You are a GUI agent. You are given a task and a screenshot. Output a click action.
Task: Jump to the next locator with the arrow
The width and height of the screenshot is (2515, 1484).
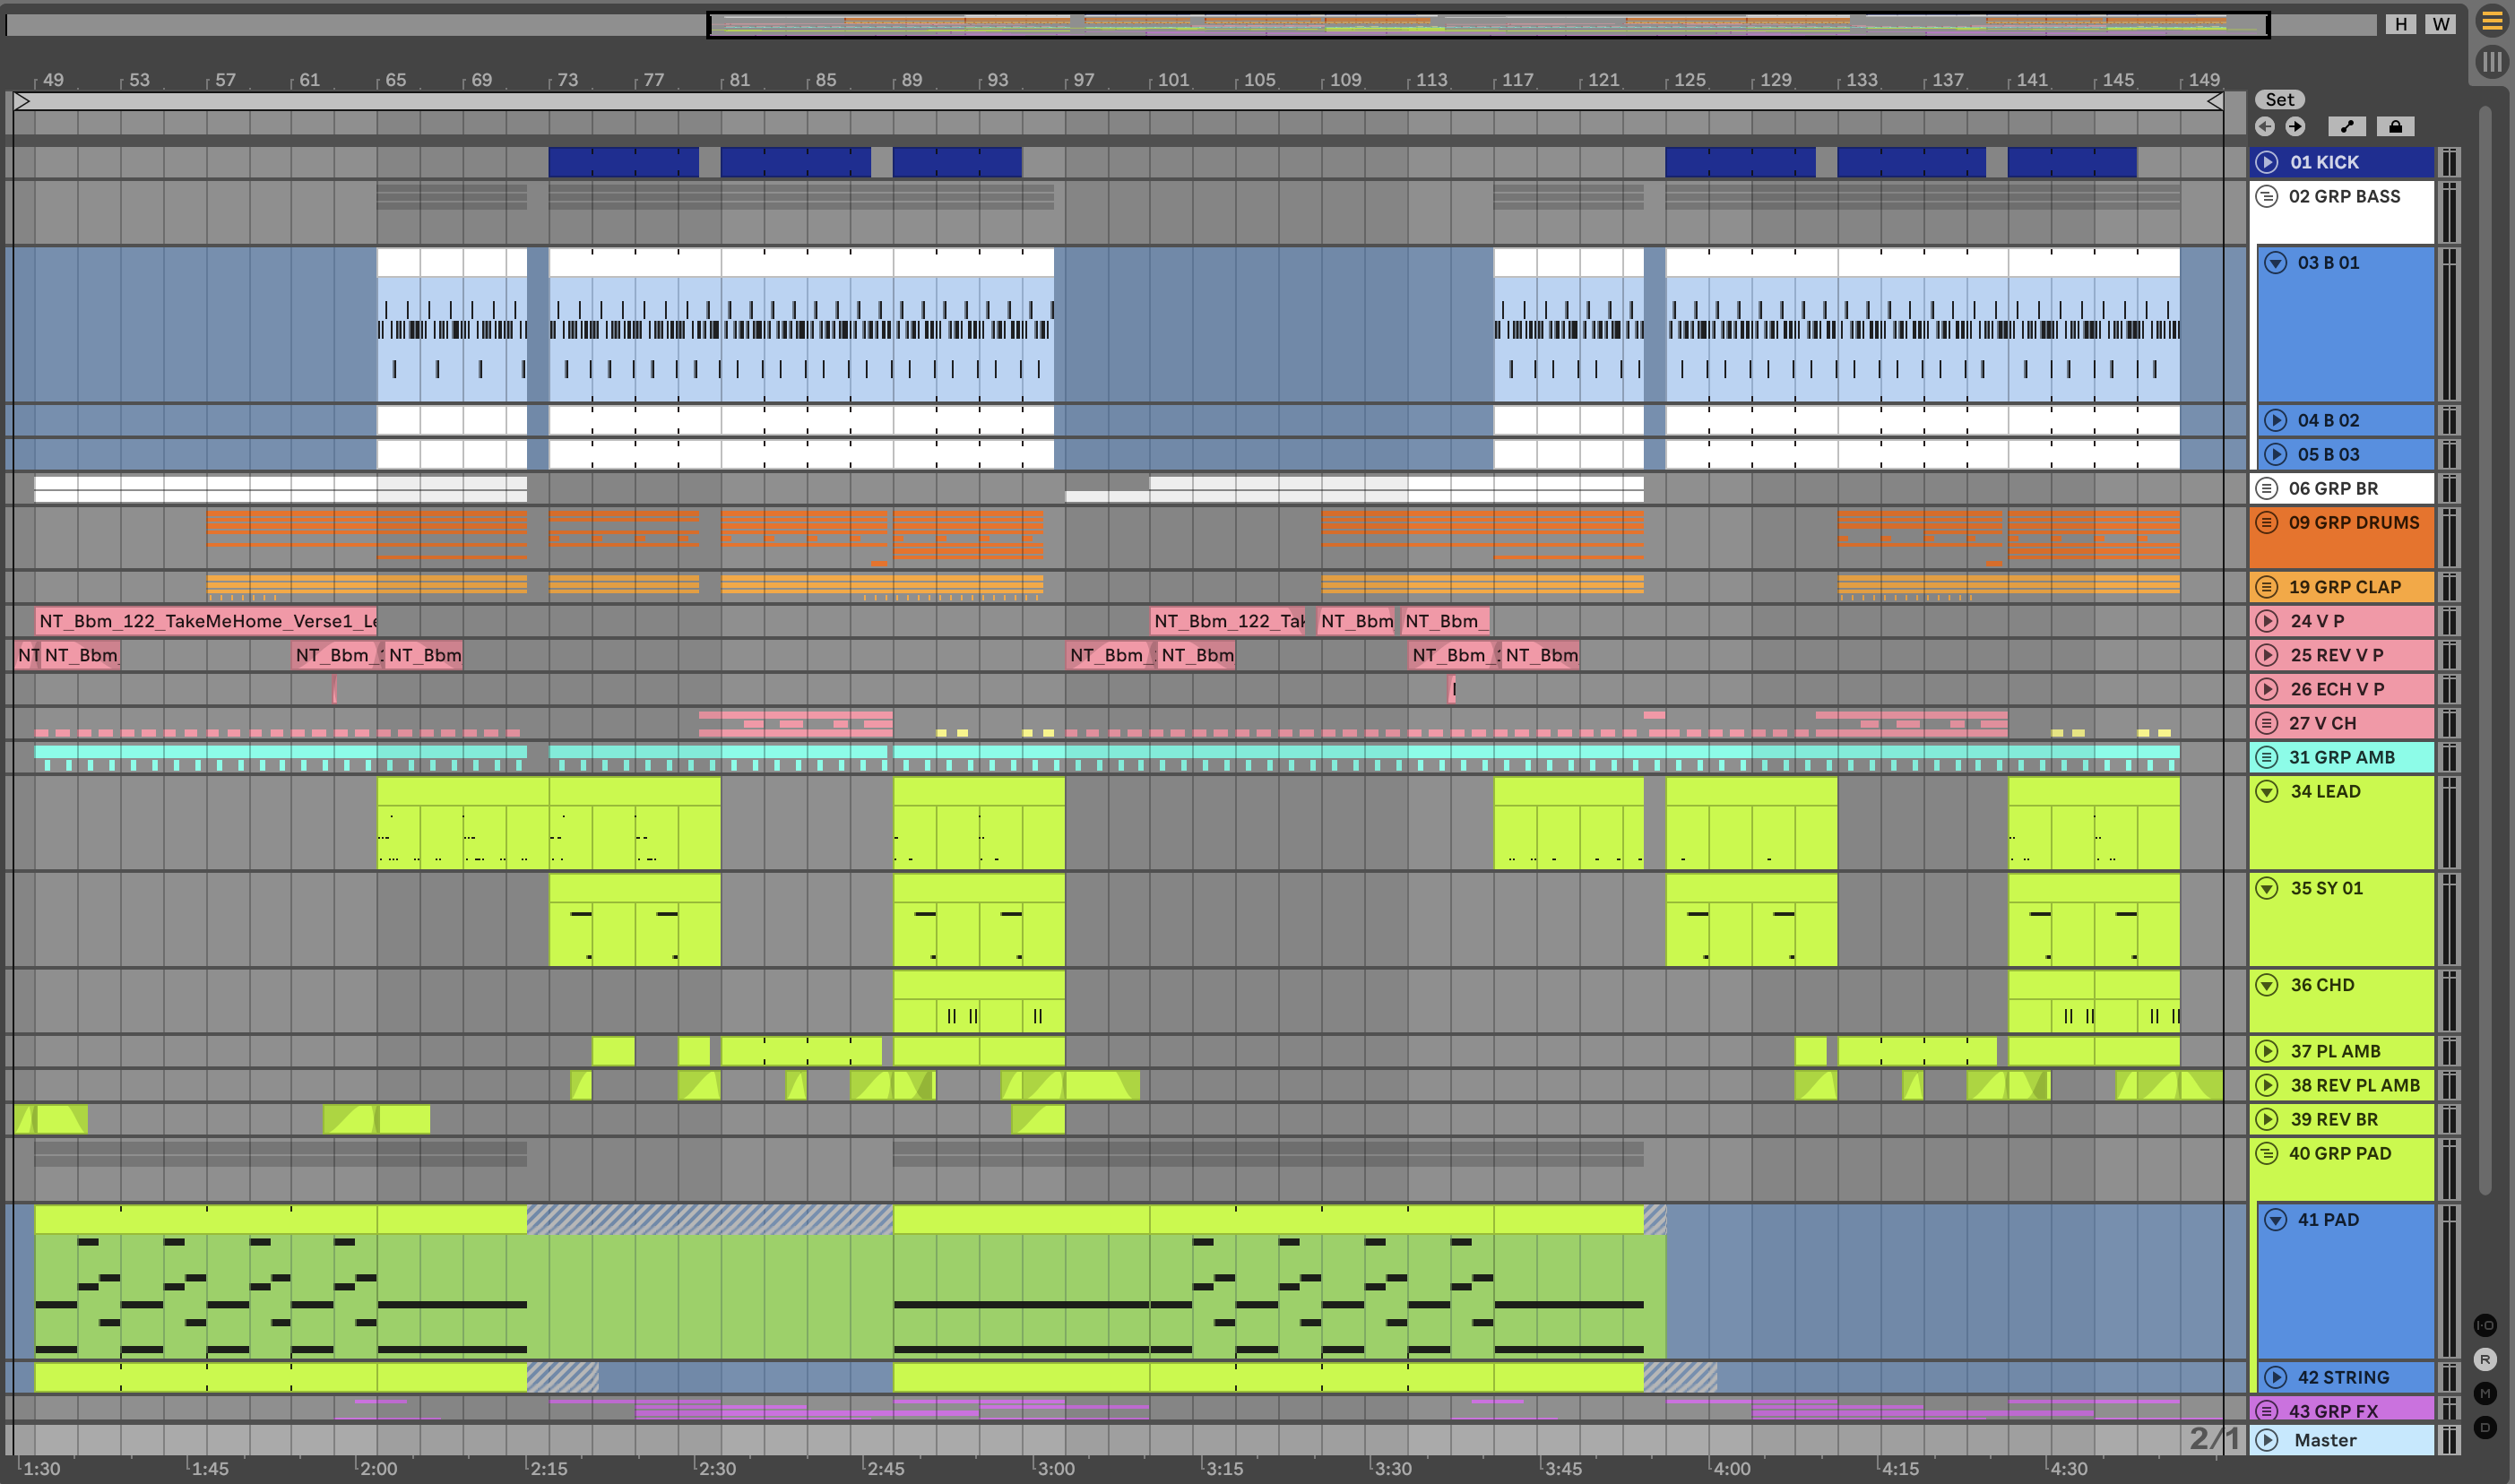(x=2295, y=126)
